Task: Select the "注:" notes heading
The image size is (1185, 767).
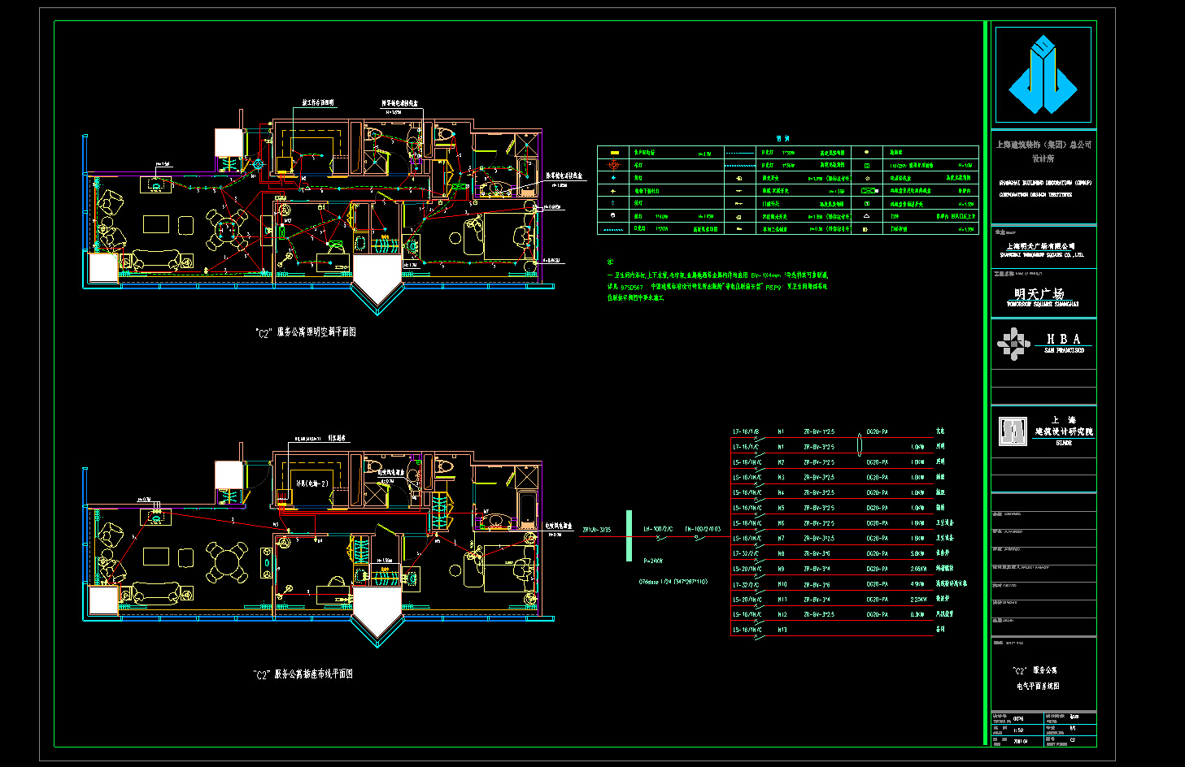Action: tap(610, 262)
